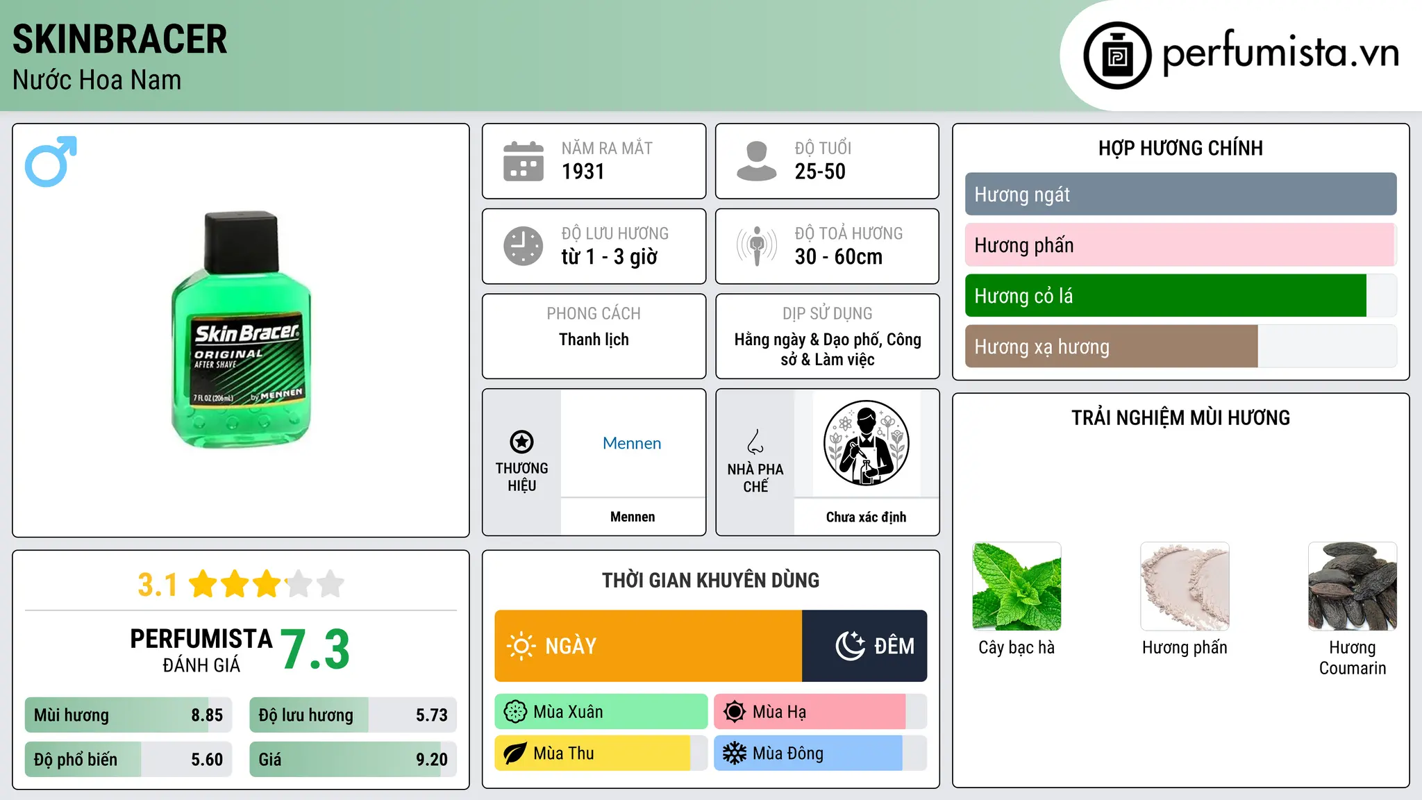
Task: Click the Mùa Xuân season bar
Action: [x=601, y=712]
